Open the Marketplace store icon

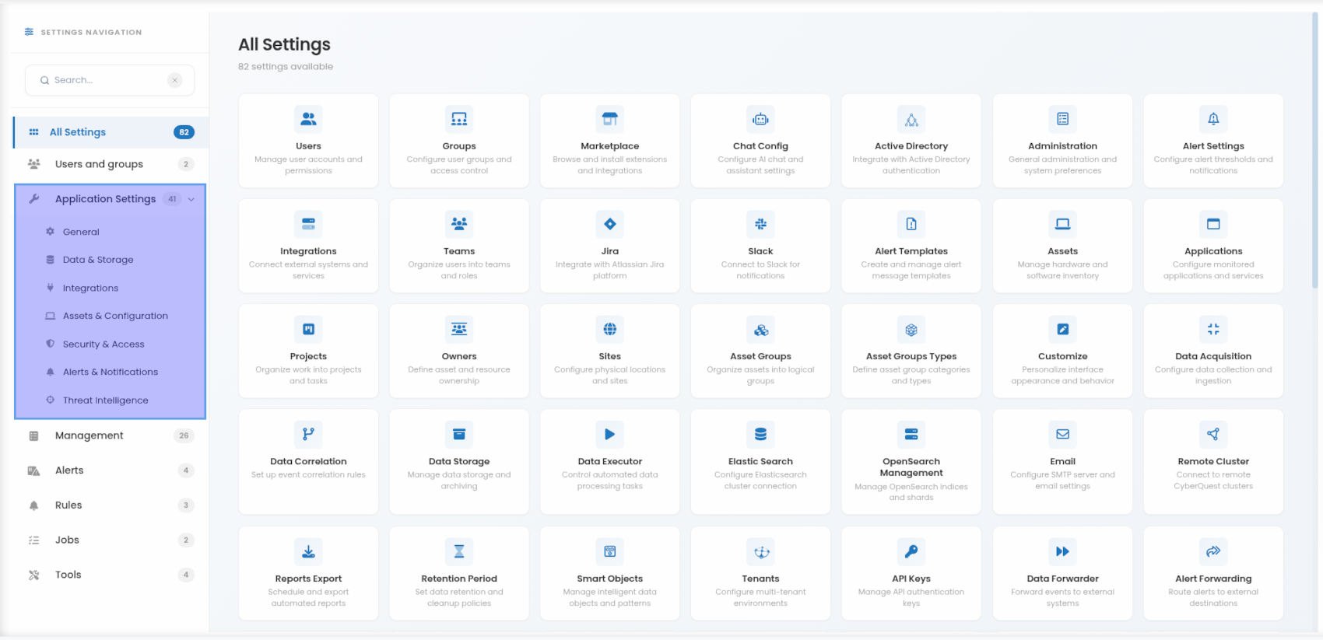click(610, 119)
